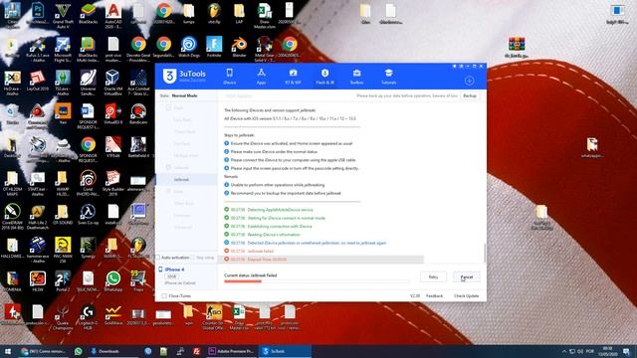Open LayOut 2019 desktop icon
The width and height of the screenshot is (637, 358).
pyautogui.click(x=38, y=81)
